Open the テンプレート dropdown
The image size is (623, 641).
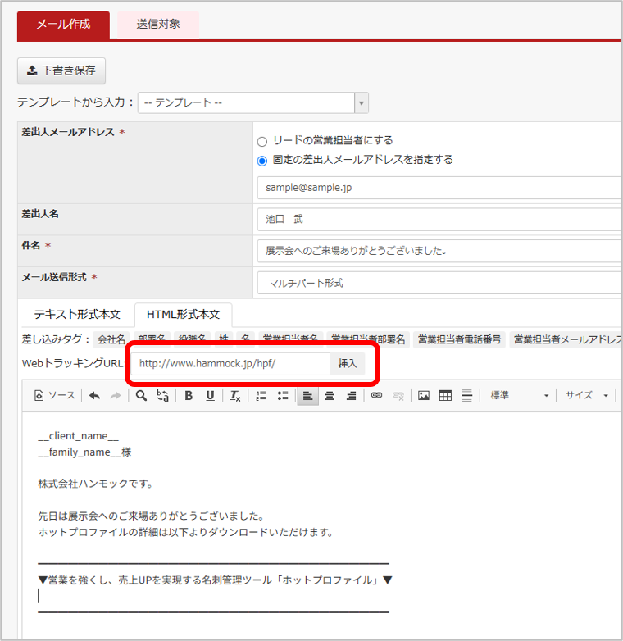[253, 102]
